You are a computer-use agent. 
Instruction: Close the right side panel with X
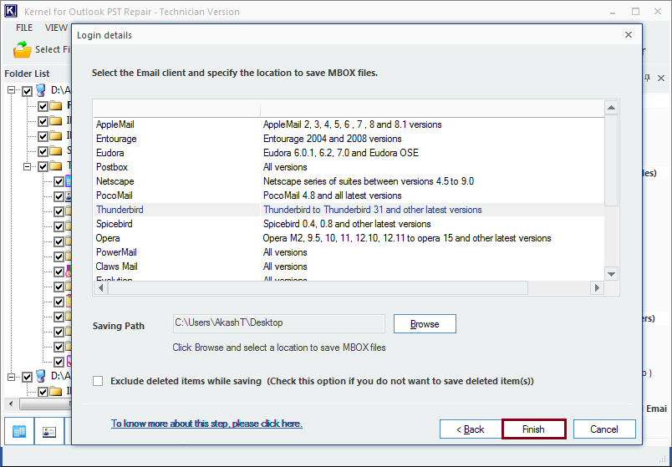point(661,78)
